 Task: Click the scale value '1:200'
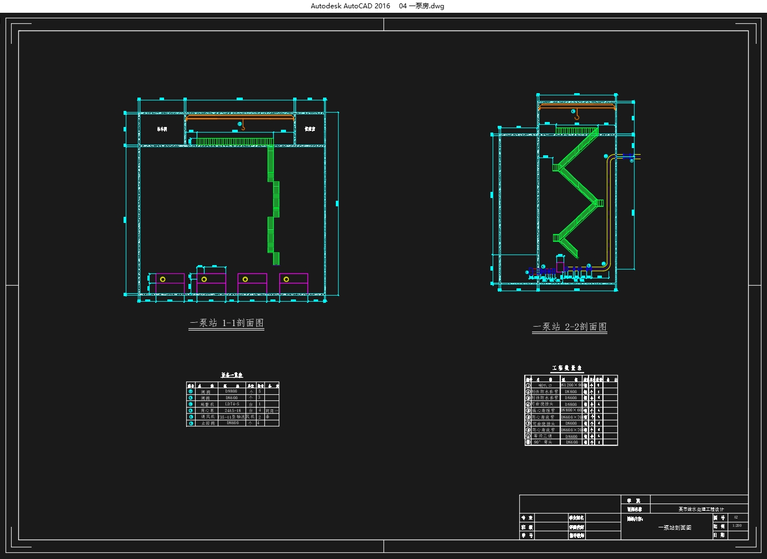click(737, 525)
